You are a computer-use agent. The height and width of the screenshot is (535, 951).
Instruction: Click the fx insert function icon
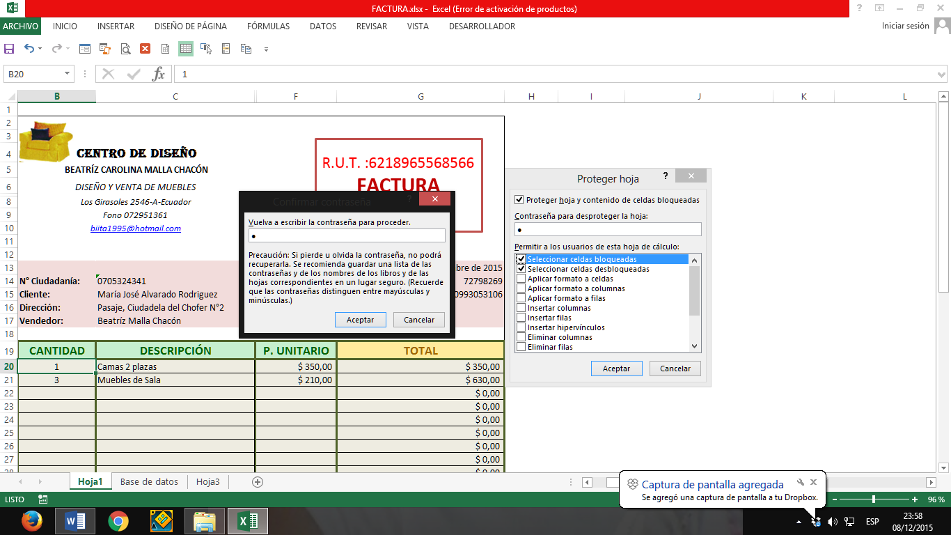tap(159, 74)
